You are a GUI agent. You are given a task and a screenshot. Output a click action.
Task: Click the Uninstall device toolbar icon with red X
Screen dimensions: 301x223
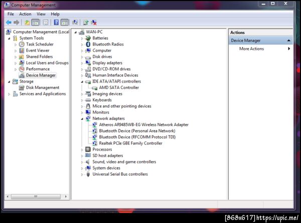(x=94, y=22)
